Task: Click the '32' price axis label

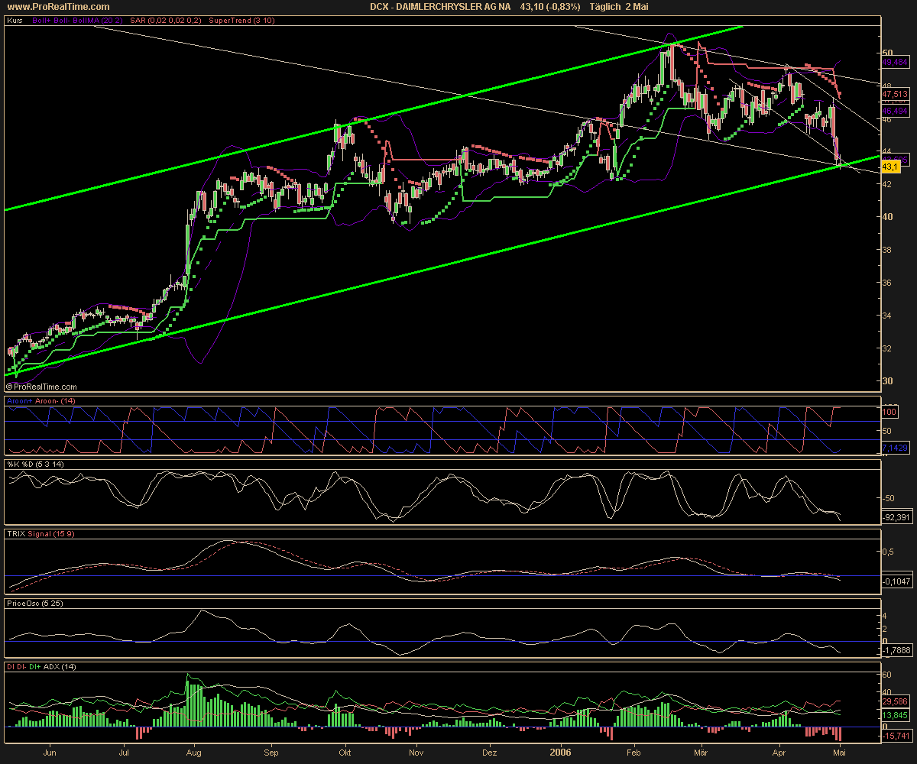Action: [887, 348]
